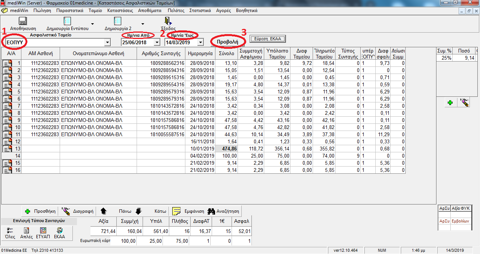Click prescription number 1810055587516
Screen dimensions: 480x254
tap(161, 134)
